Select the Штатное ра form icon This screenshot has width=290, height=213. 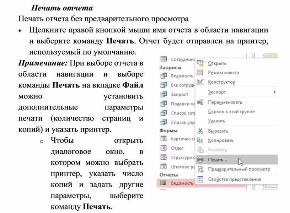point(163,167)
